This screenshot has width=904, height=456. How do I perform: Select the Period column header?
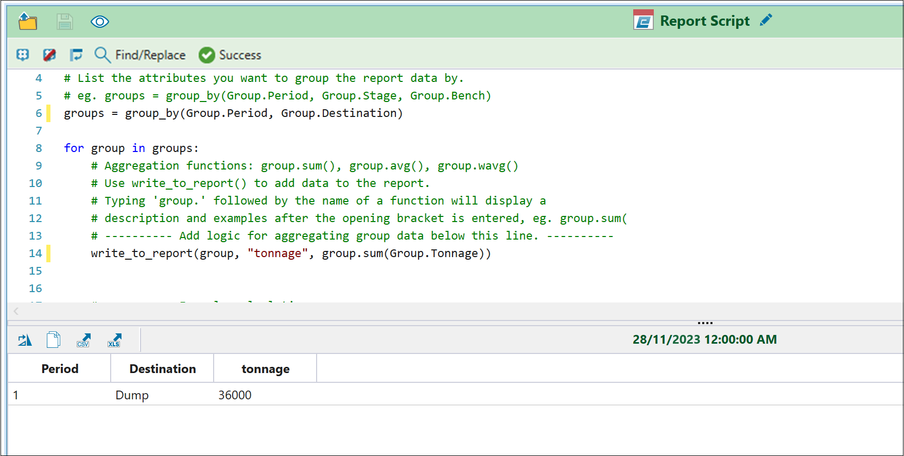pos(60,368)
